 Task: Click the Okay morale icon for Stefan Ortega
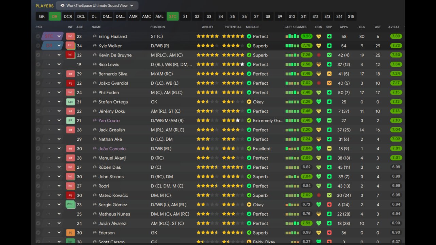coord(249,102)
